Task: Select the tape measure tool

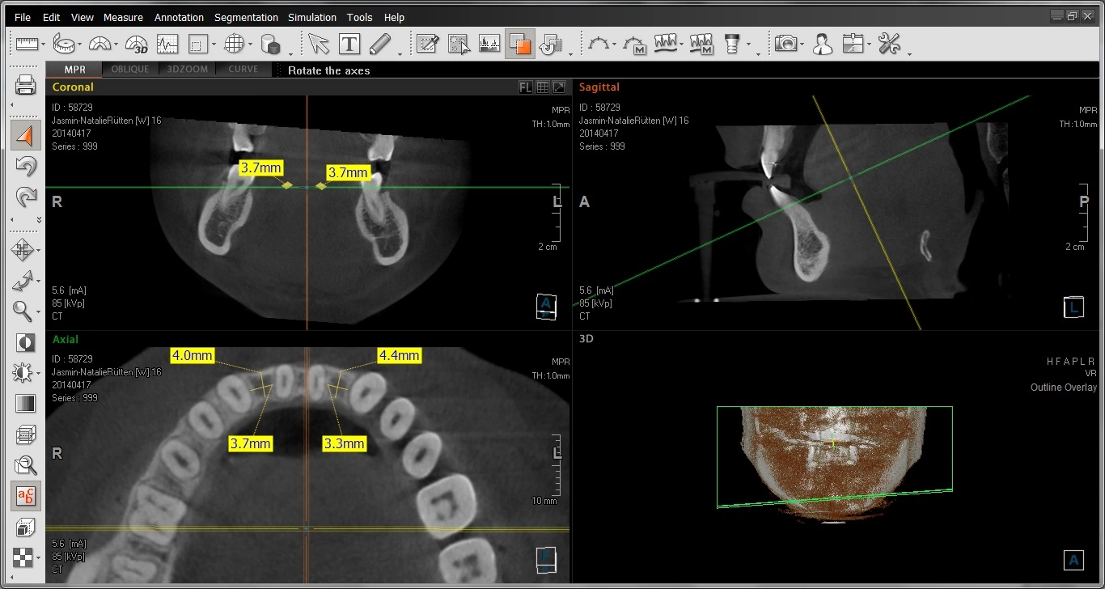Action: click(63, 44)
